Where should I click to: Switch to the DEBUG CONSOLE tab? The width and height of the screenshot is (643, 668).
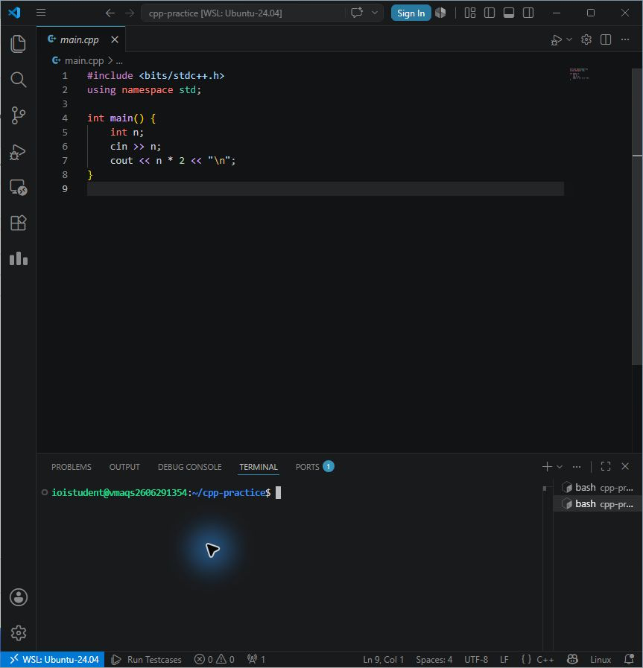[189, 467]
